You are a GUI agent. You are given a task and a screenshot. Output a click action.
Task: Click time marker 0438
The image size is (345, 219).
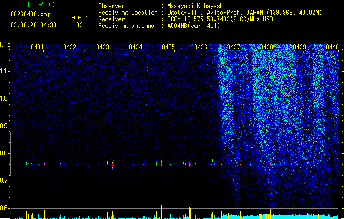click(267, 47)
